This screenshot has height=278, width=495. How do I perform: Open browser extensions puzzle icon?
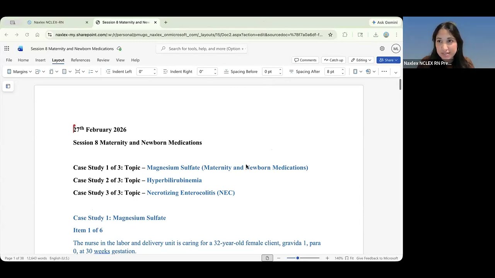[x=345, y=35]
